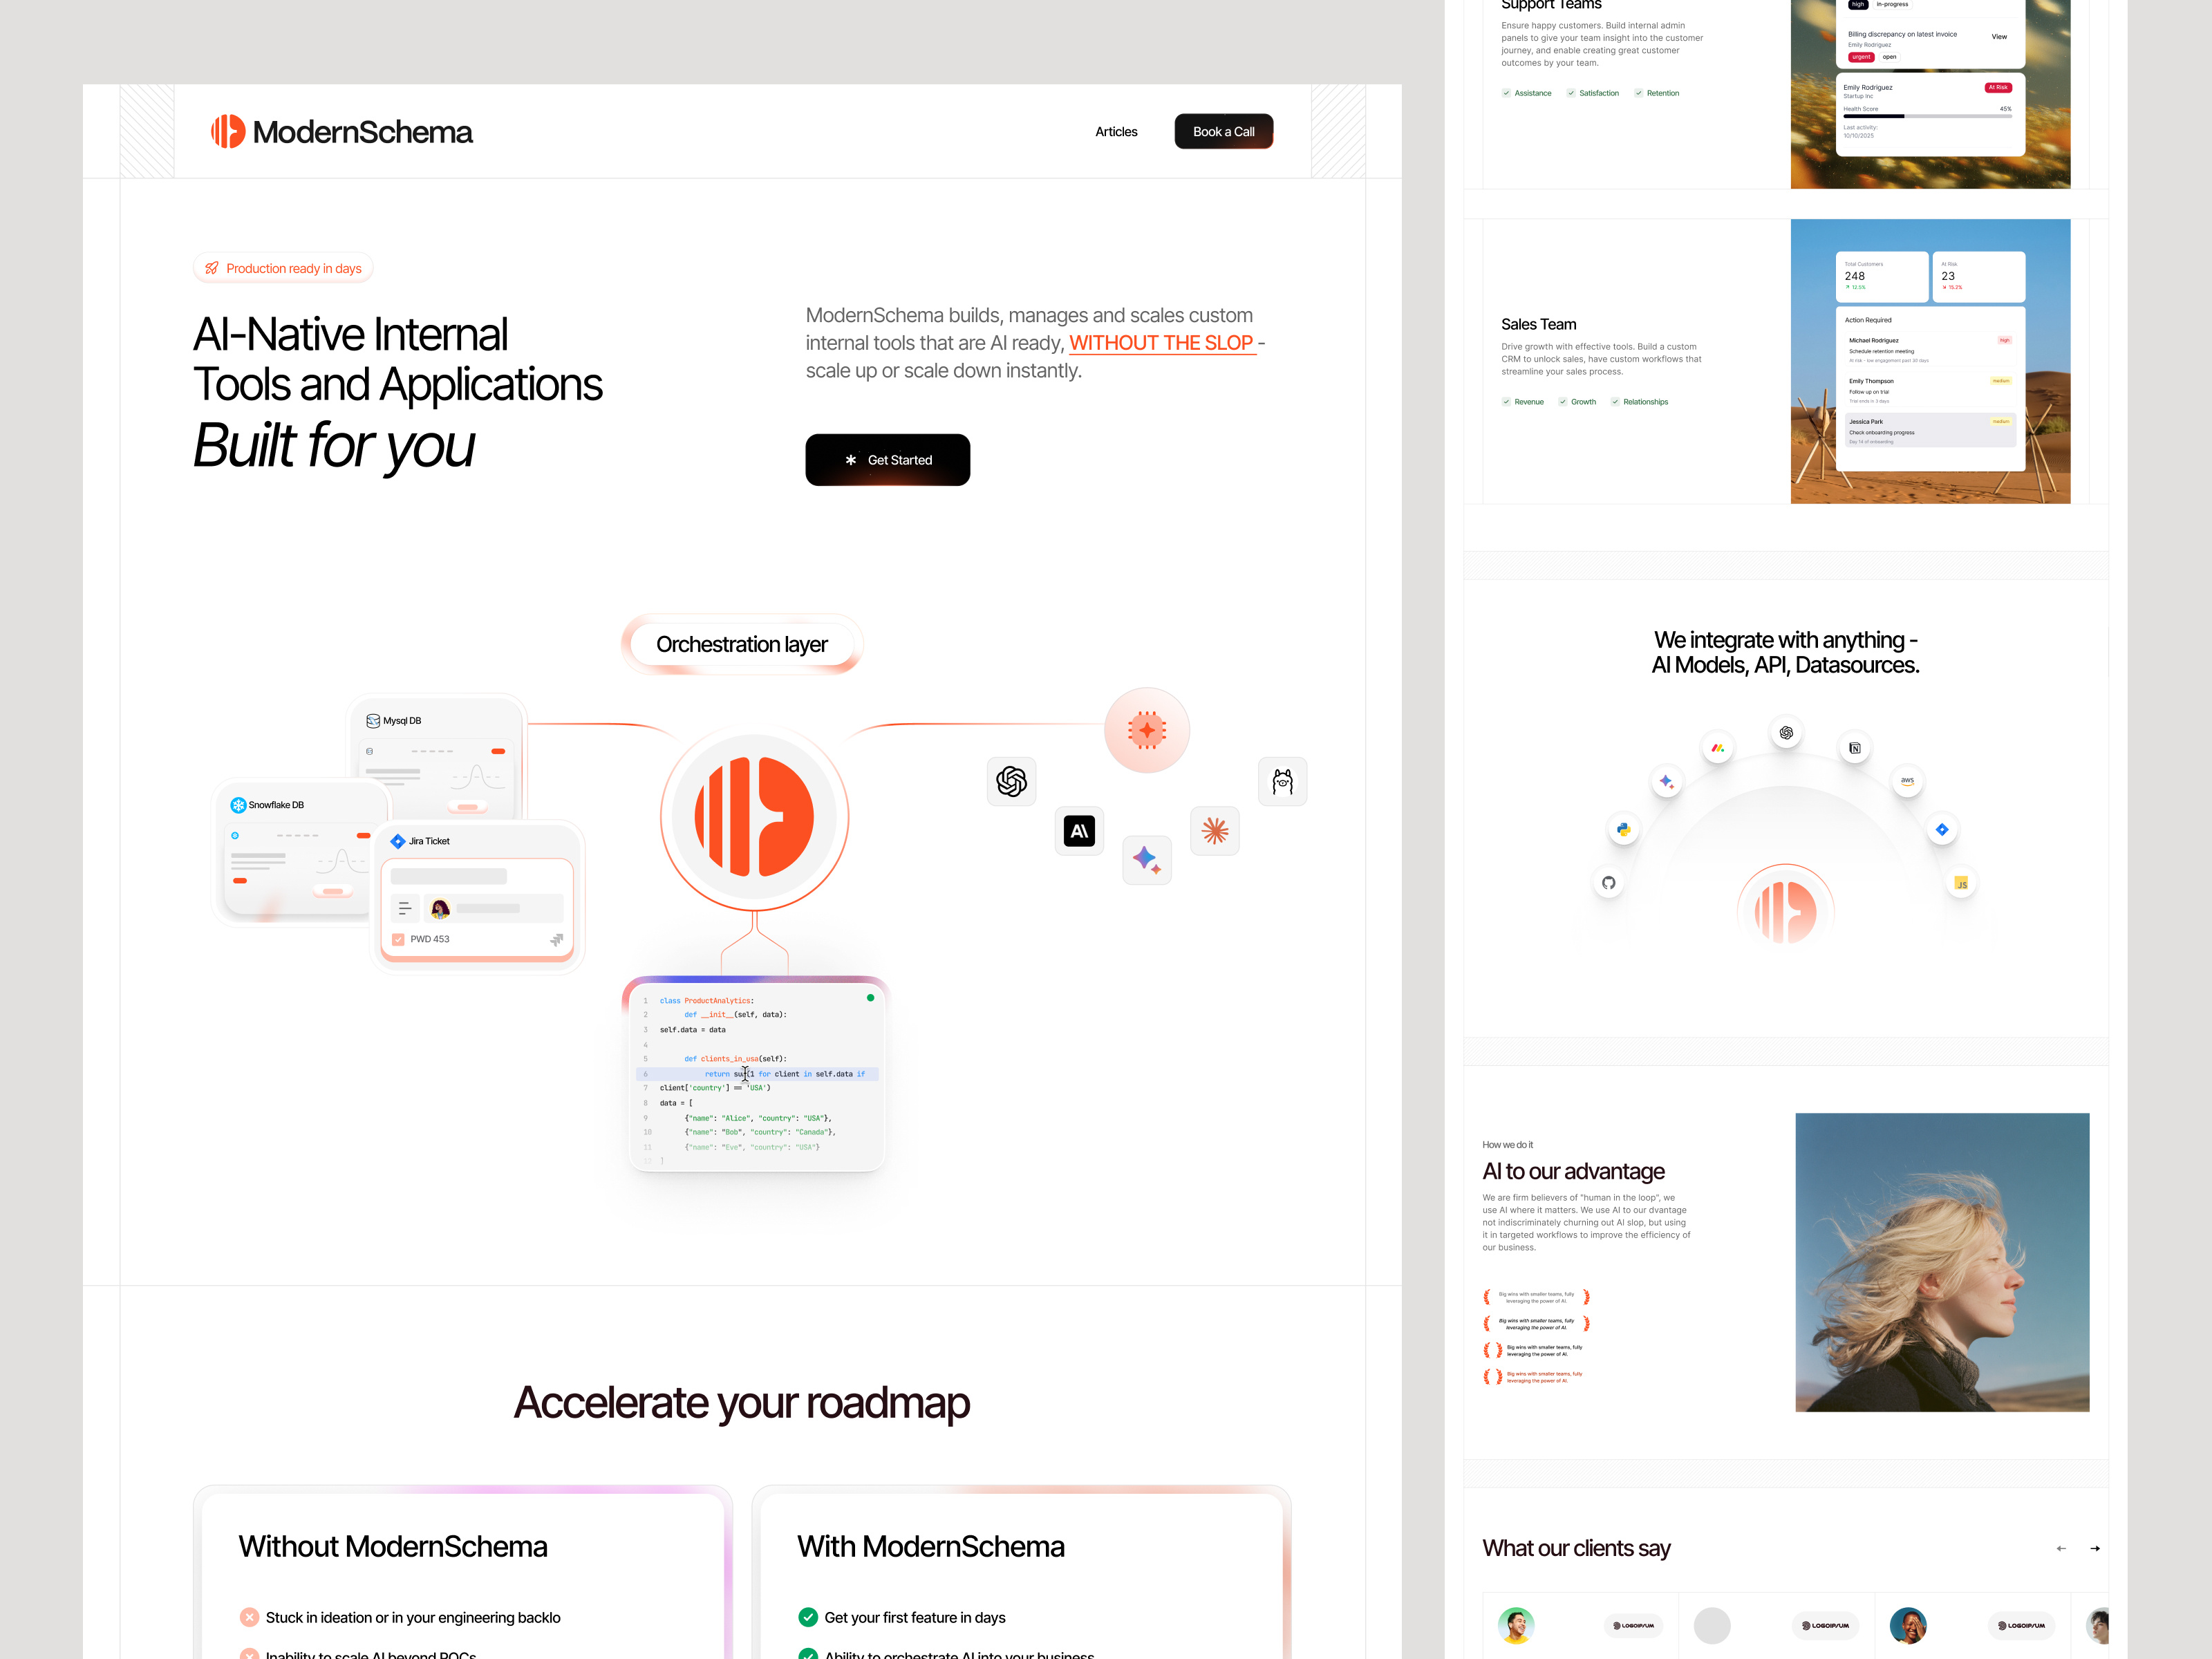Click the AWS icon in the integrations arc

click(1907, 781)
